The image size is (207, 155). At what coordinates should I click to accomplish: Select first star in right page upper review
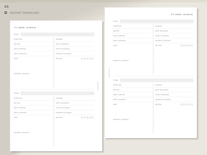pyautogui.click(x=181, y=46)
